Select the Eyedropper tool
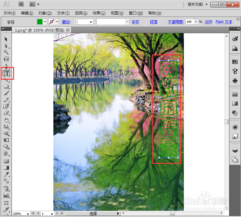This screenshot has width=241, height=217. click(6, 174)
